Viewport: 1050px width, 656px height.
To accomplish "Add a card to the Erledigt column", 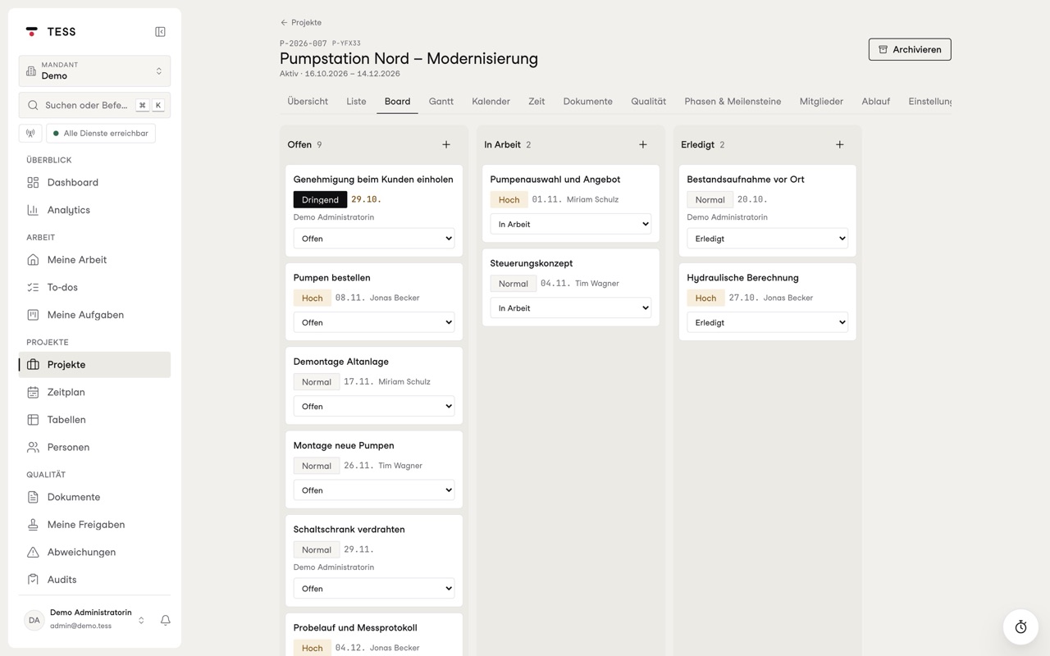I will [x=840, y=144].
